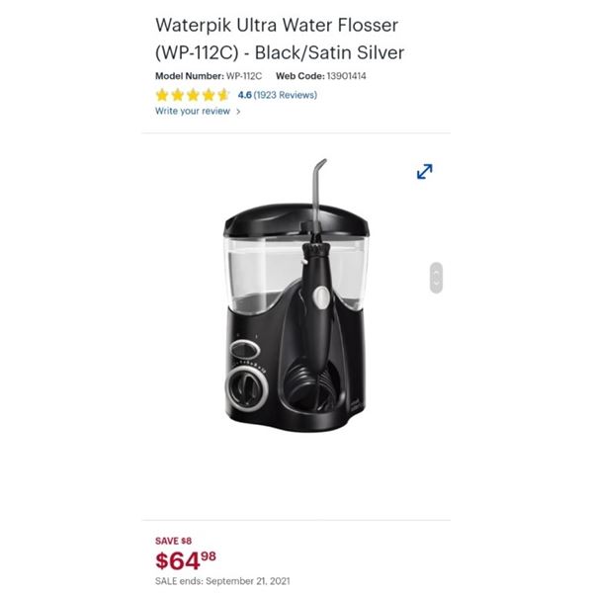Click the pressure dial in product photo
Screen dimensions: 593x593
click(x=247, y=389)
